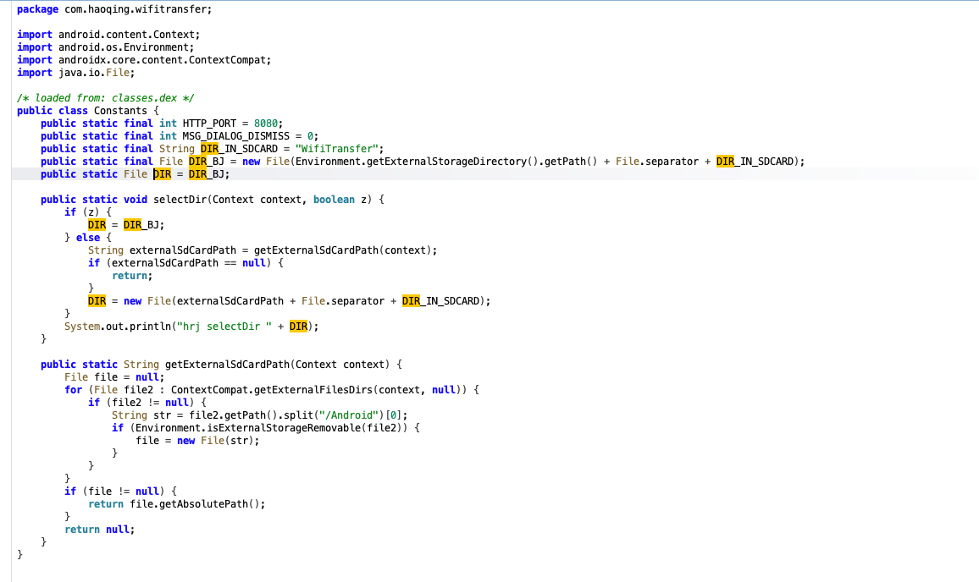Click the package name com.haoqing.wifitransfer

click(138, 9)
